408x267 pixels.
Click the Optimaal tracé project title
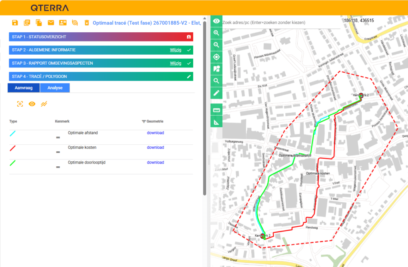click(x=147, y=23)
